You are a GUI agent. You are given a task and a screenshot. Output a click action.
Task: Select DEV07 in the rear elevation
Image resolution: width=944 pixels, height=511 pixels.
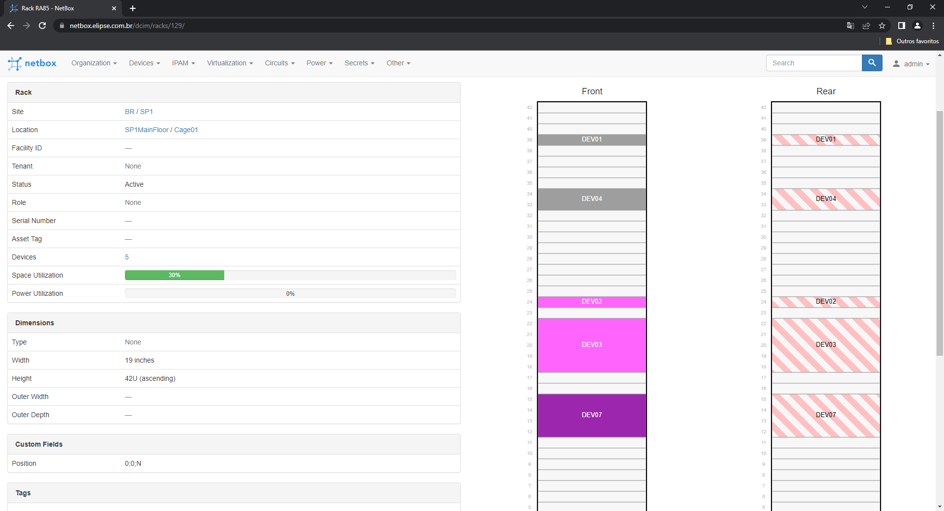(826, 415)
